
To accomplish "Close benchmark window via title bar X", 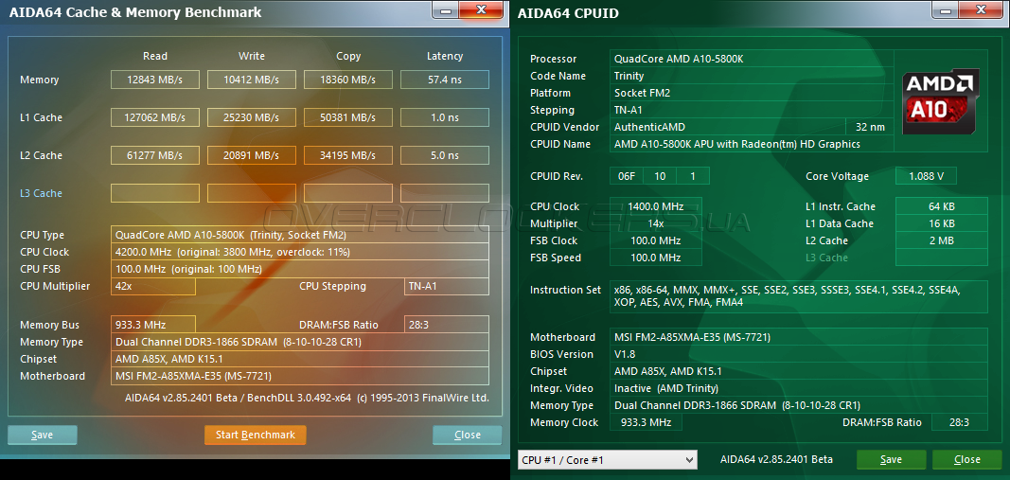I will 481,10.
